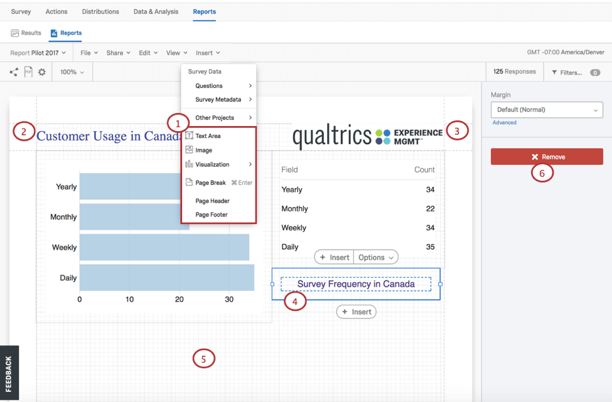This screenshot has height=402, width=612.
Task: Click the red Remove button
Action: pyautogui.click(x=547, y=157)
